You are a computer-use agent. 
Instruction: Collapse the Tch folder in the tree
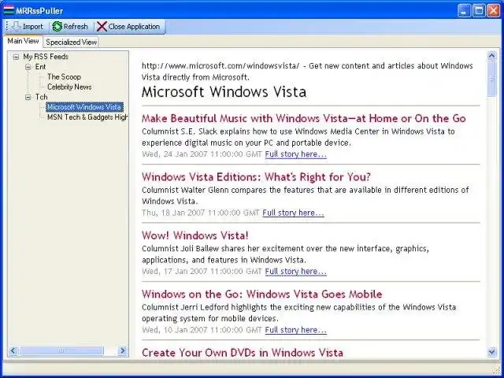28,98
